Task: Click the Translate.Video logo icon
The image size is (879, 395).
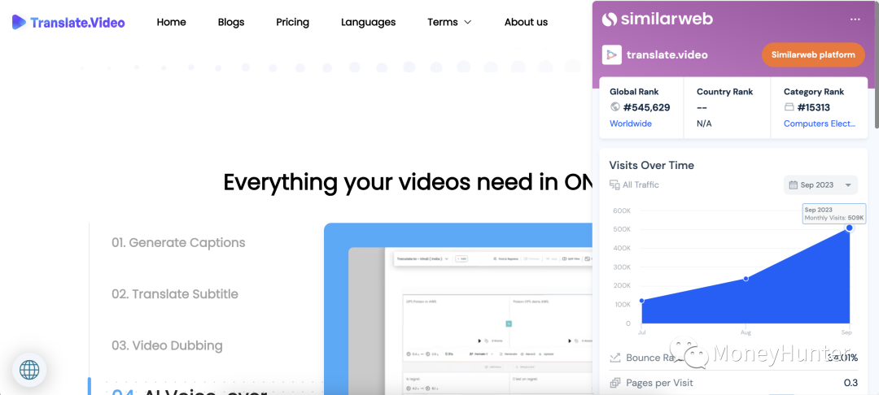Action: [19, 23]
